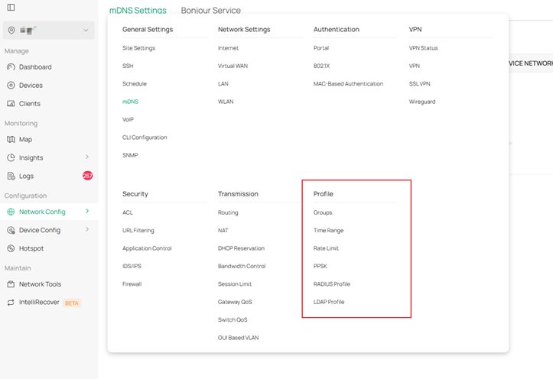
Task: Switch to the mDNS Settings tab
Action: pos(138,10)
